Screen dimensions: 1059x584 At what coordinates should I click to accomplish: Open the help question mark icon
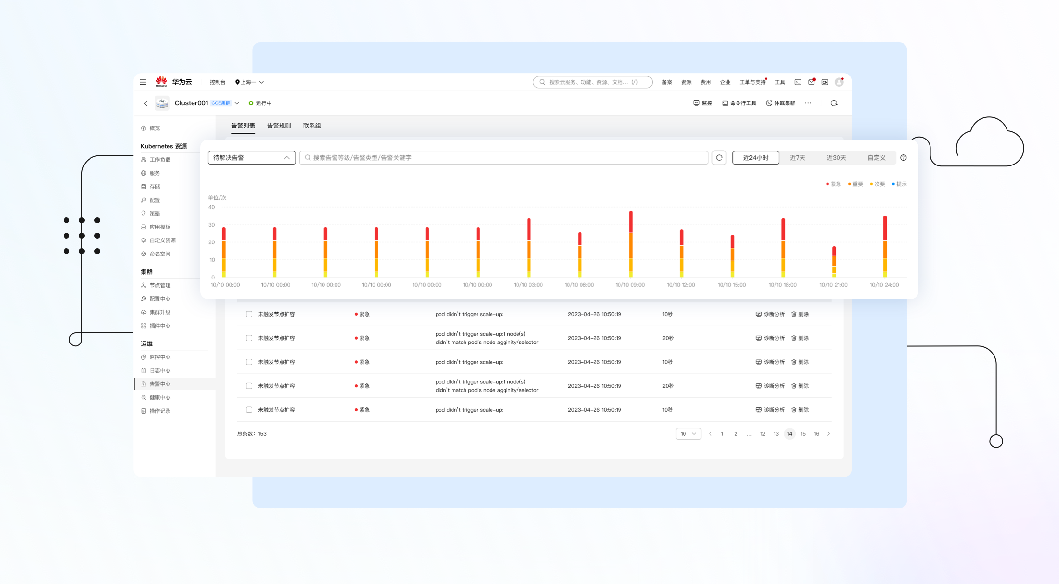(x=904, y=158)
